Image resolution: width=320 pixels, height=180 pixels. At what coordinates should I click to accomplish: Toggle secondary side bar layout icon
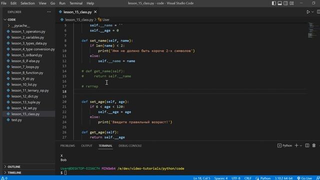[285, 3]
